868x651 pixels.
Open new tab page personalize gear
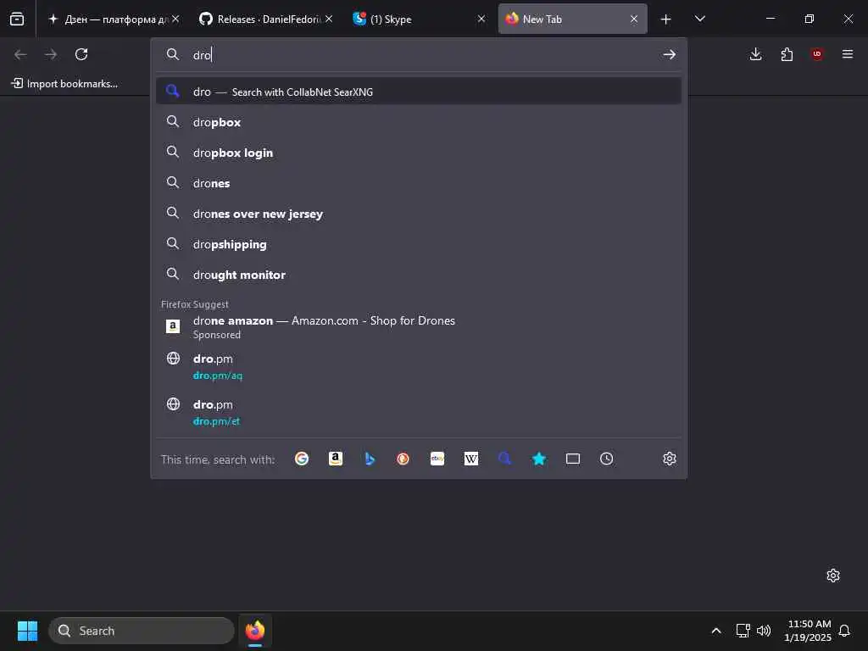click(x=833, y=576)
